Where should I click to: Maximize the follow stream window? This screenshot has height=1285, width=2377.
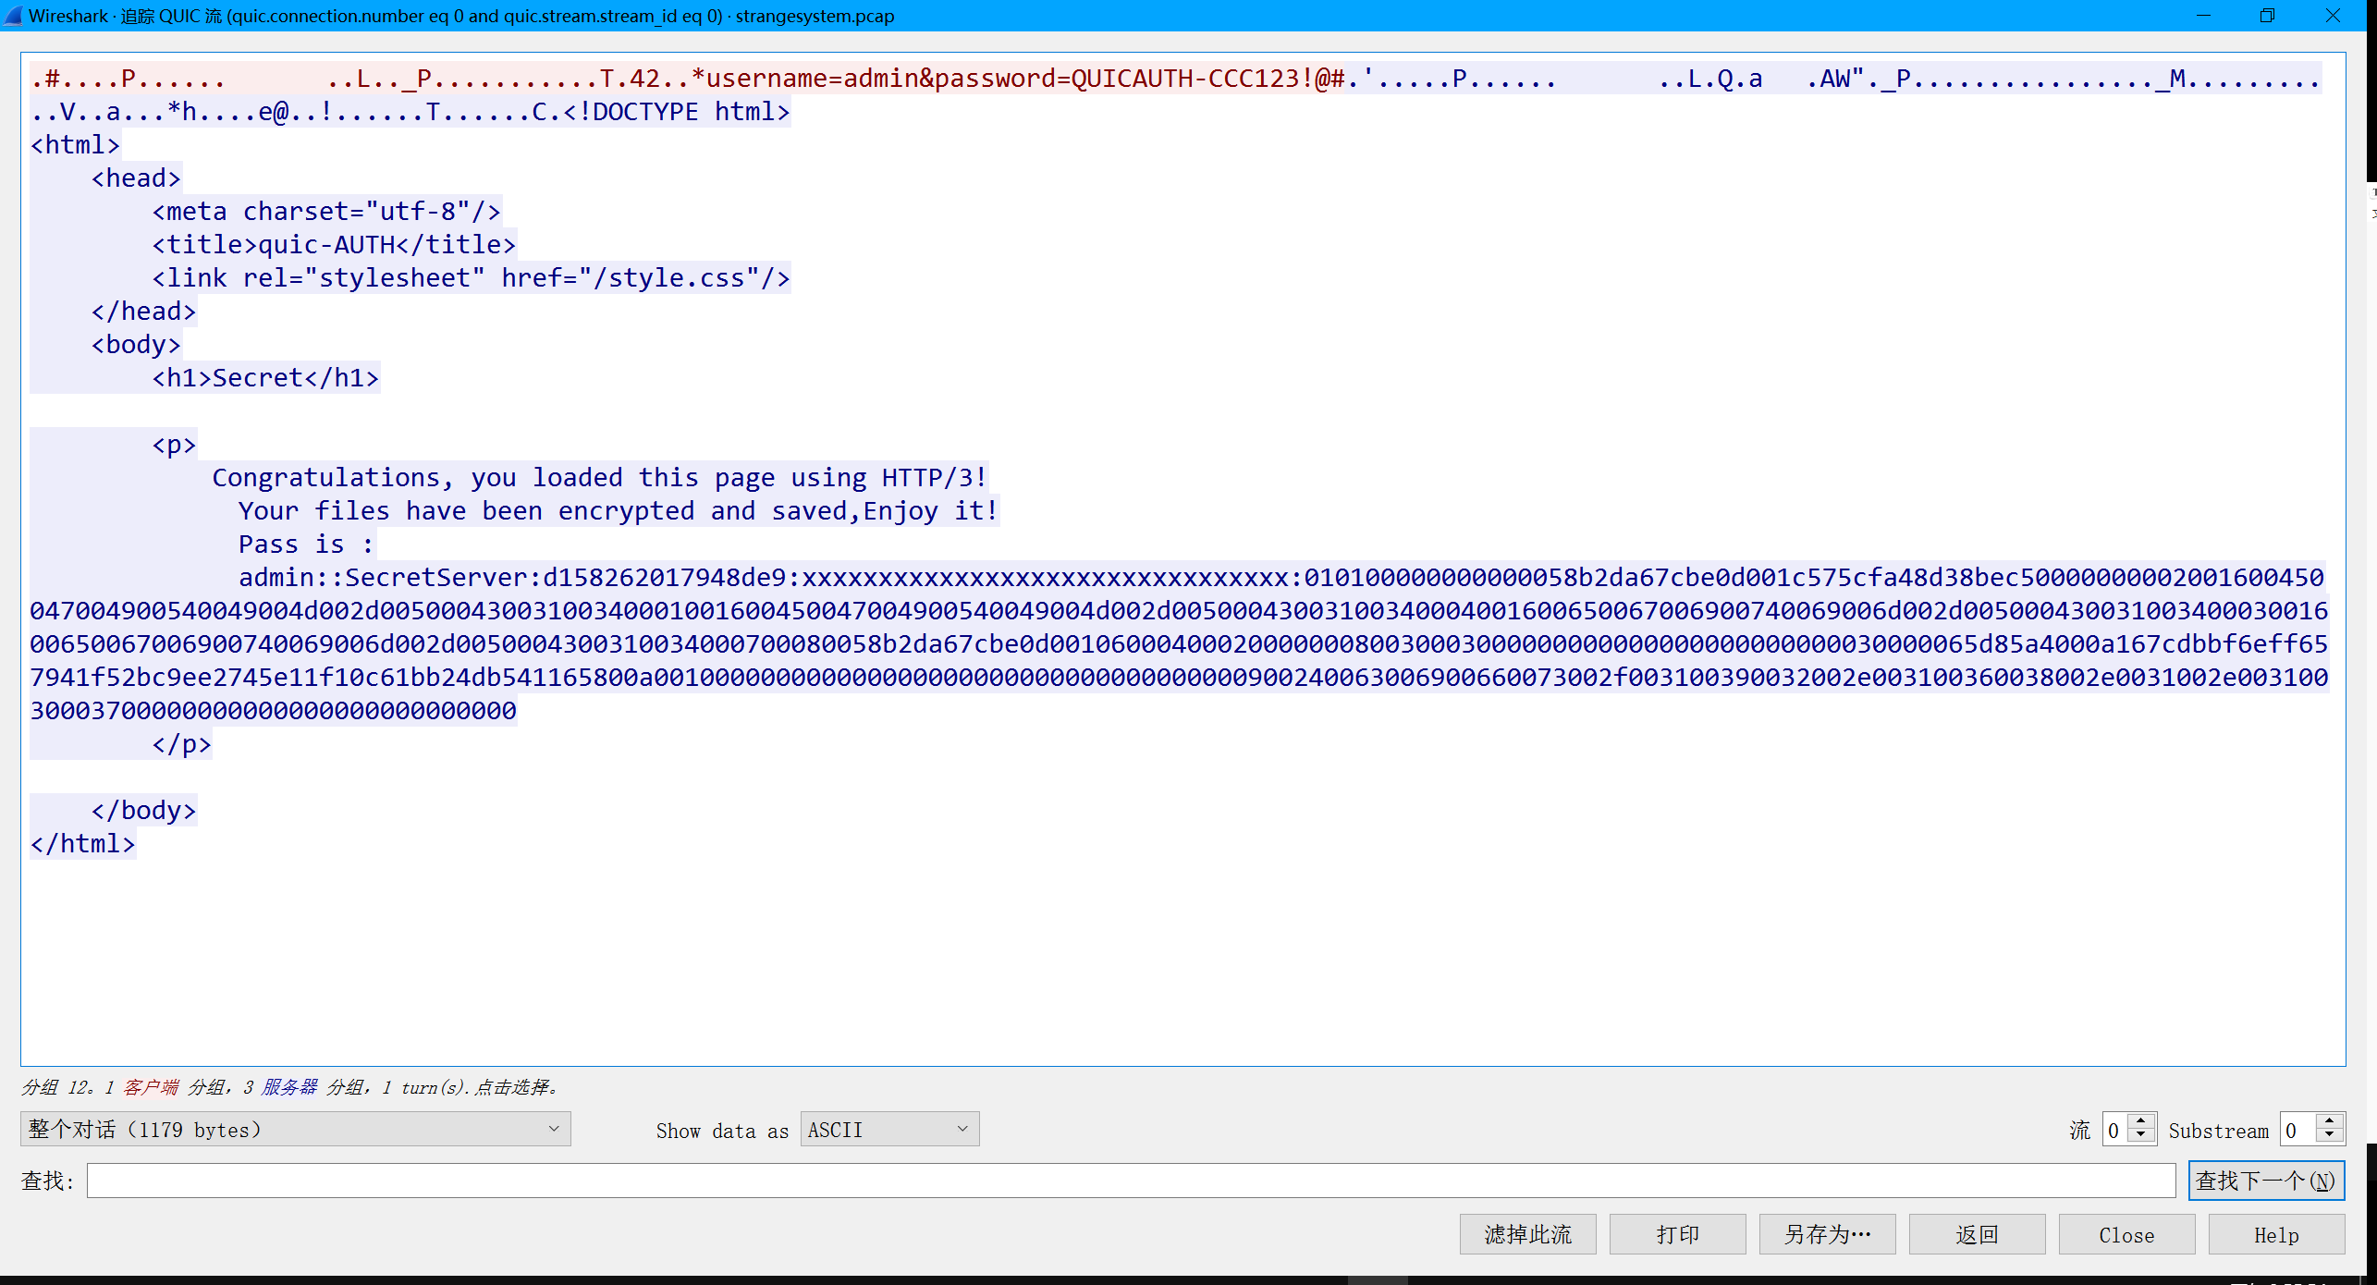pos(2267,16)
